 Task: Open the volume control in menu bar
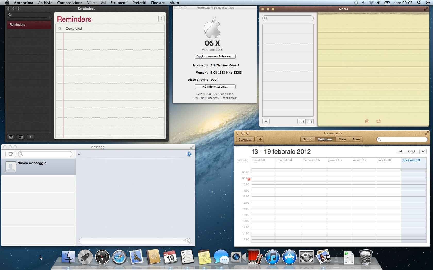click(379, 3)
